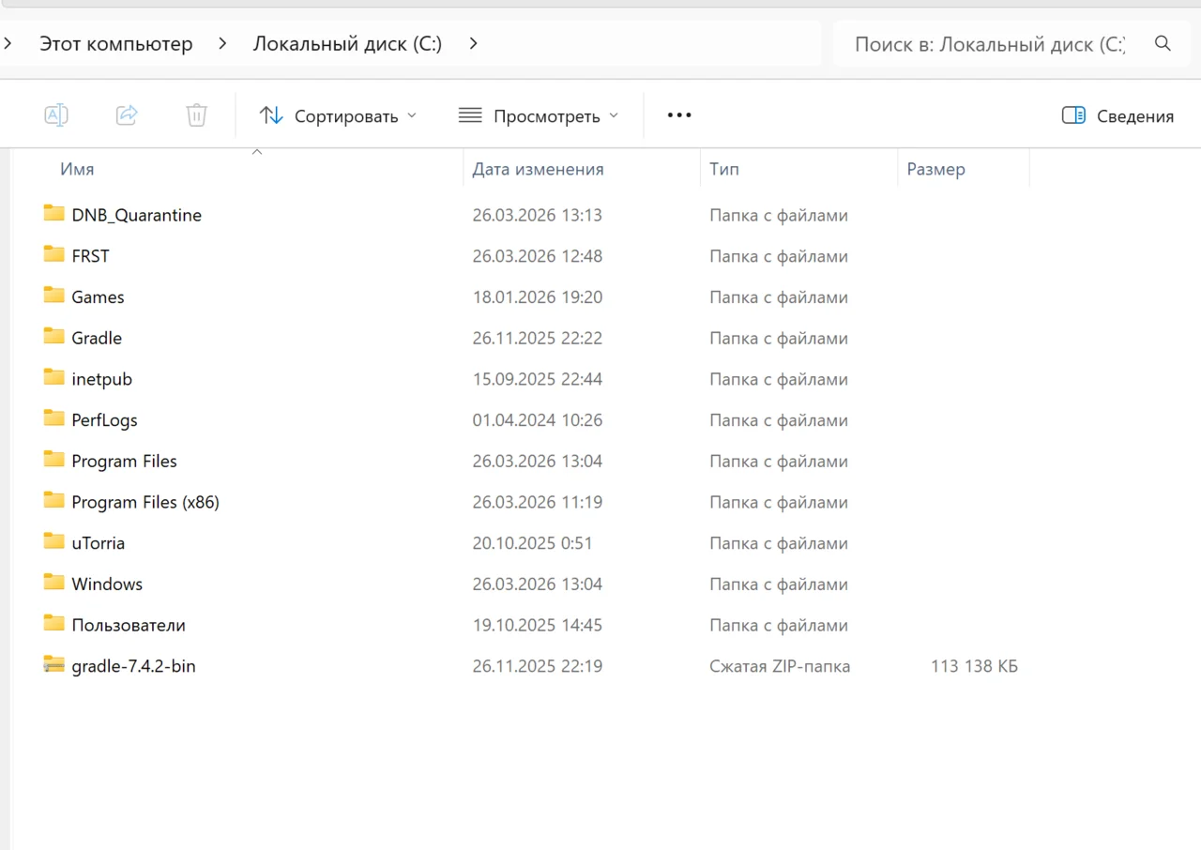Screen dimensions: 1201x850
Task: Sort by Размер column header
Action: click(935, 170)
